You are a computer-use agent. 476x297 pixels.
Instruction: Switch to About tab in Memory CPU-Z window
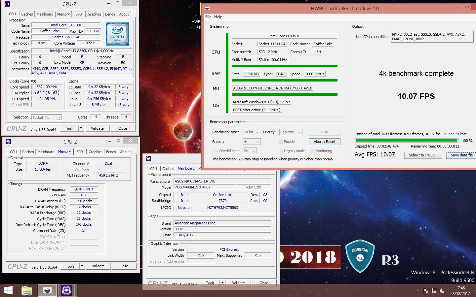(x=125, y=152)
